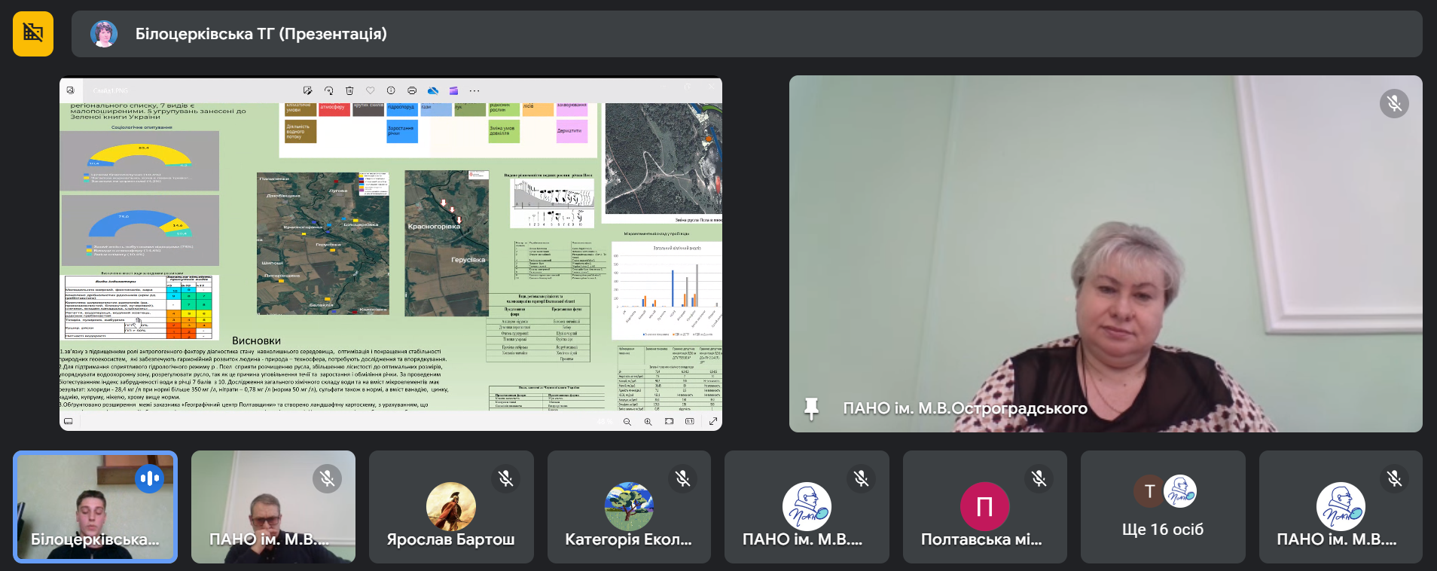
Task: Click the brown T avatar in Ще 16 осіб
Action: pyautogui.click(x=1149, y=491)
